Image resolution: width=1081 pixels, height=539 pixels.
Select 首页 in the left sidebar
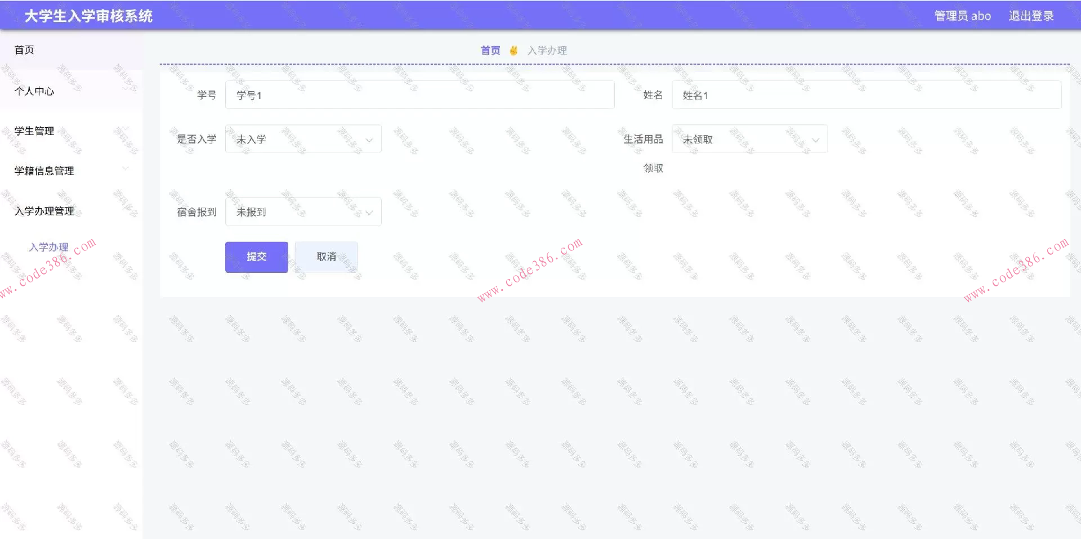(x=24, y=50)
